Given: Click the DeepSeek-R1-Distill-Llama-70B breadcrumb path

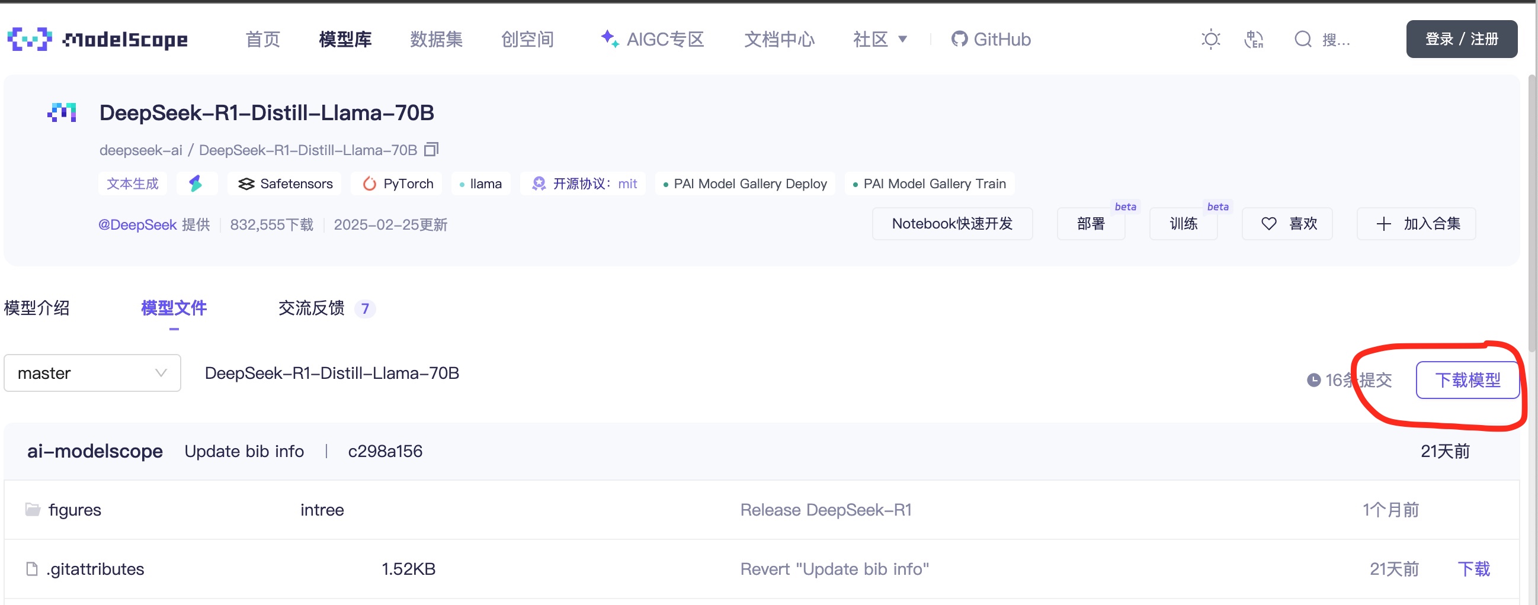Looking at the screenshot, I should click(332, 373).
